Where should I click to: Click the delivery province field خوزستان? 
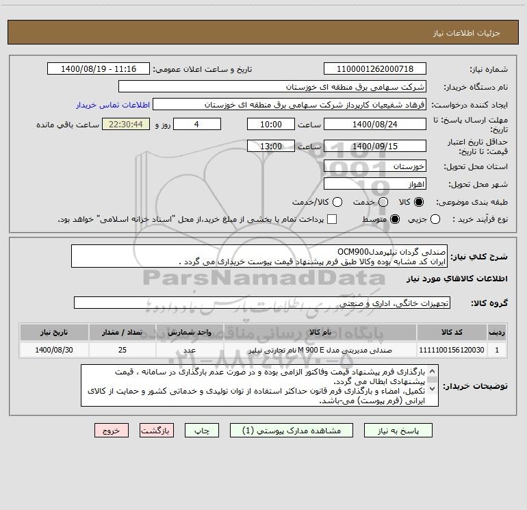(375, 166)
